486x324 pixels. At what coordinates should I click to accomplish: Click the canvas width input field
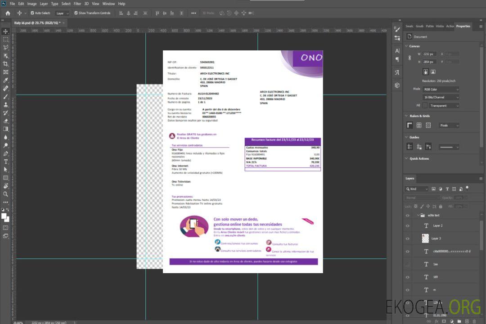coord(429,54)
